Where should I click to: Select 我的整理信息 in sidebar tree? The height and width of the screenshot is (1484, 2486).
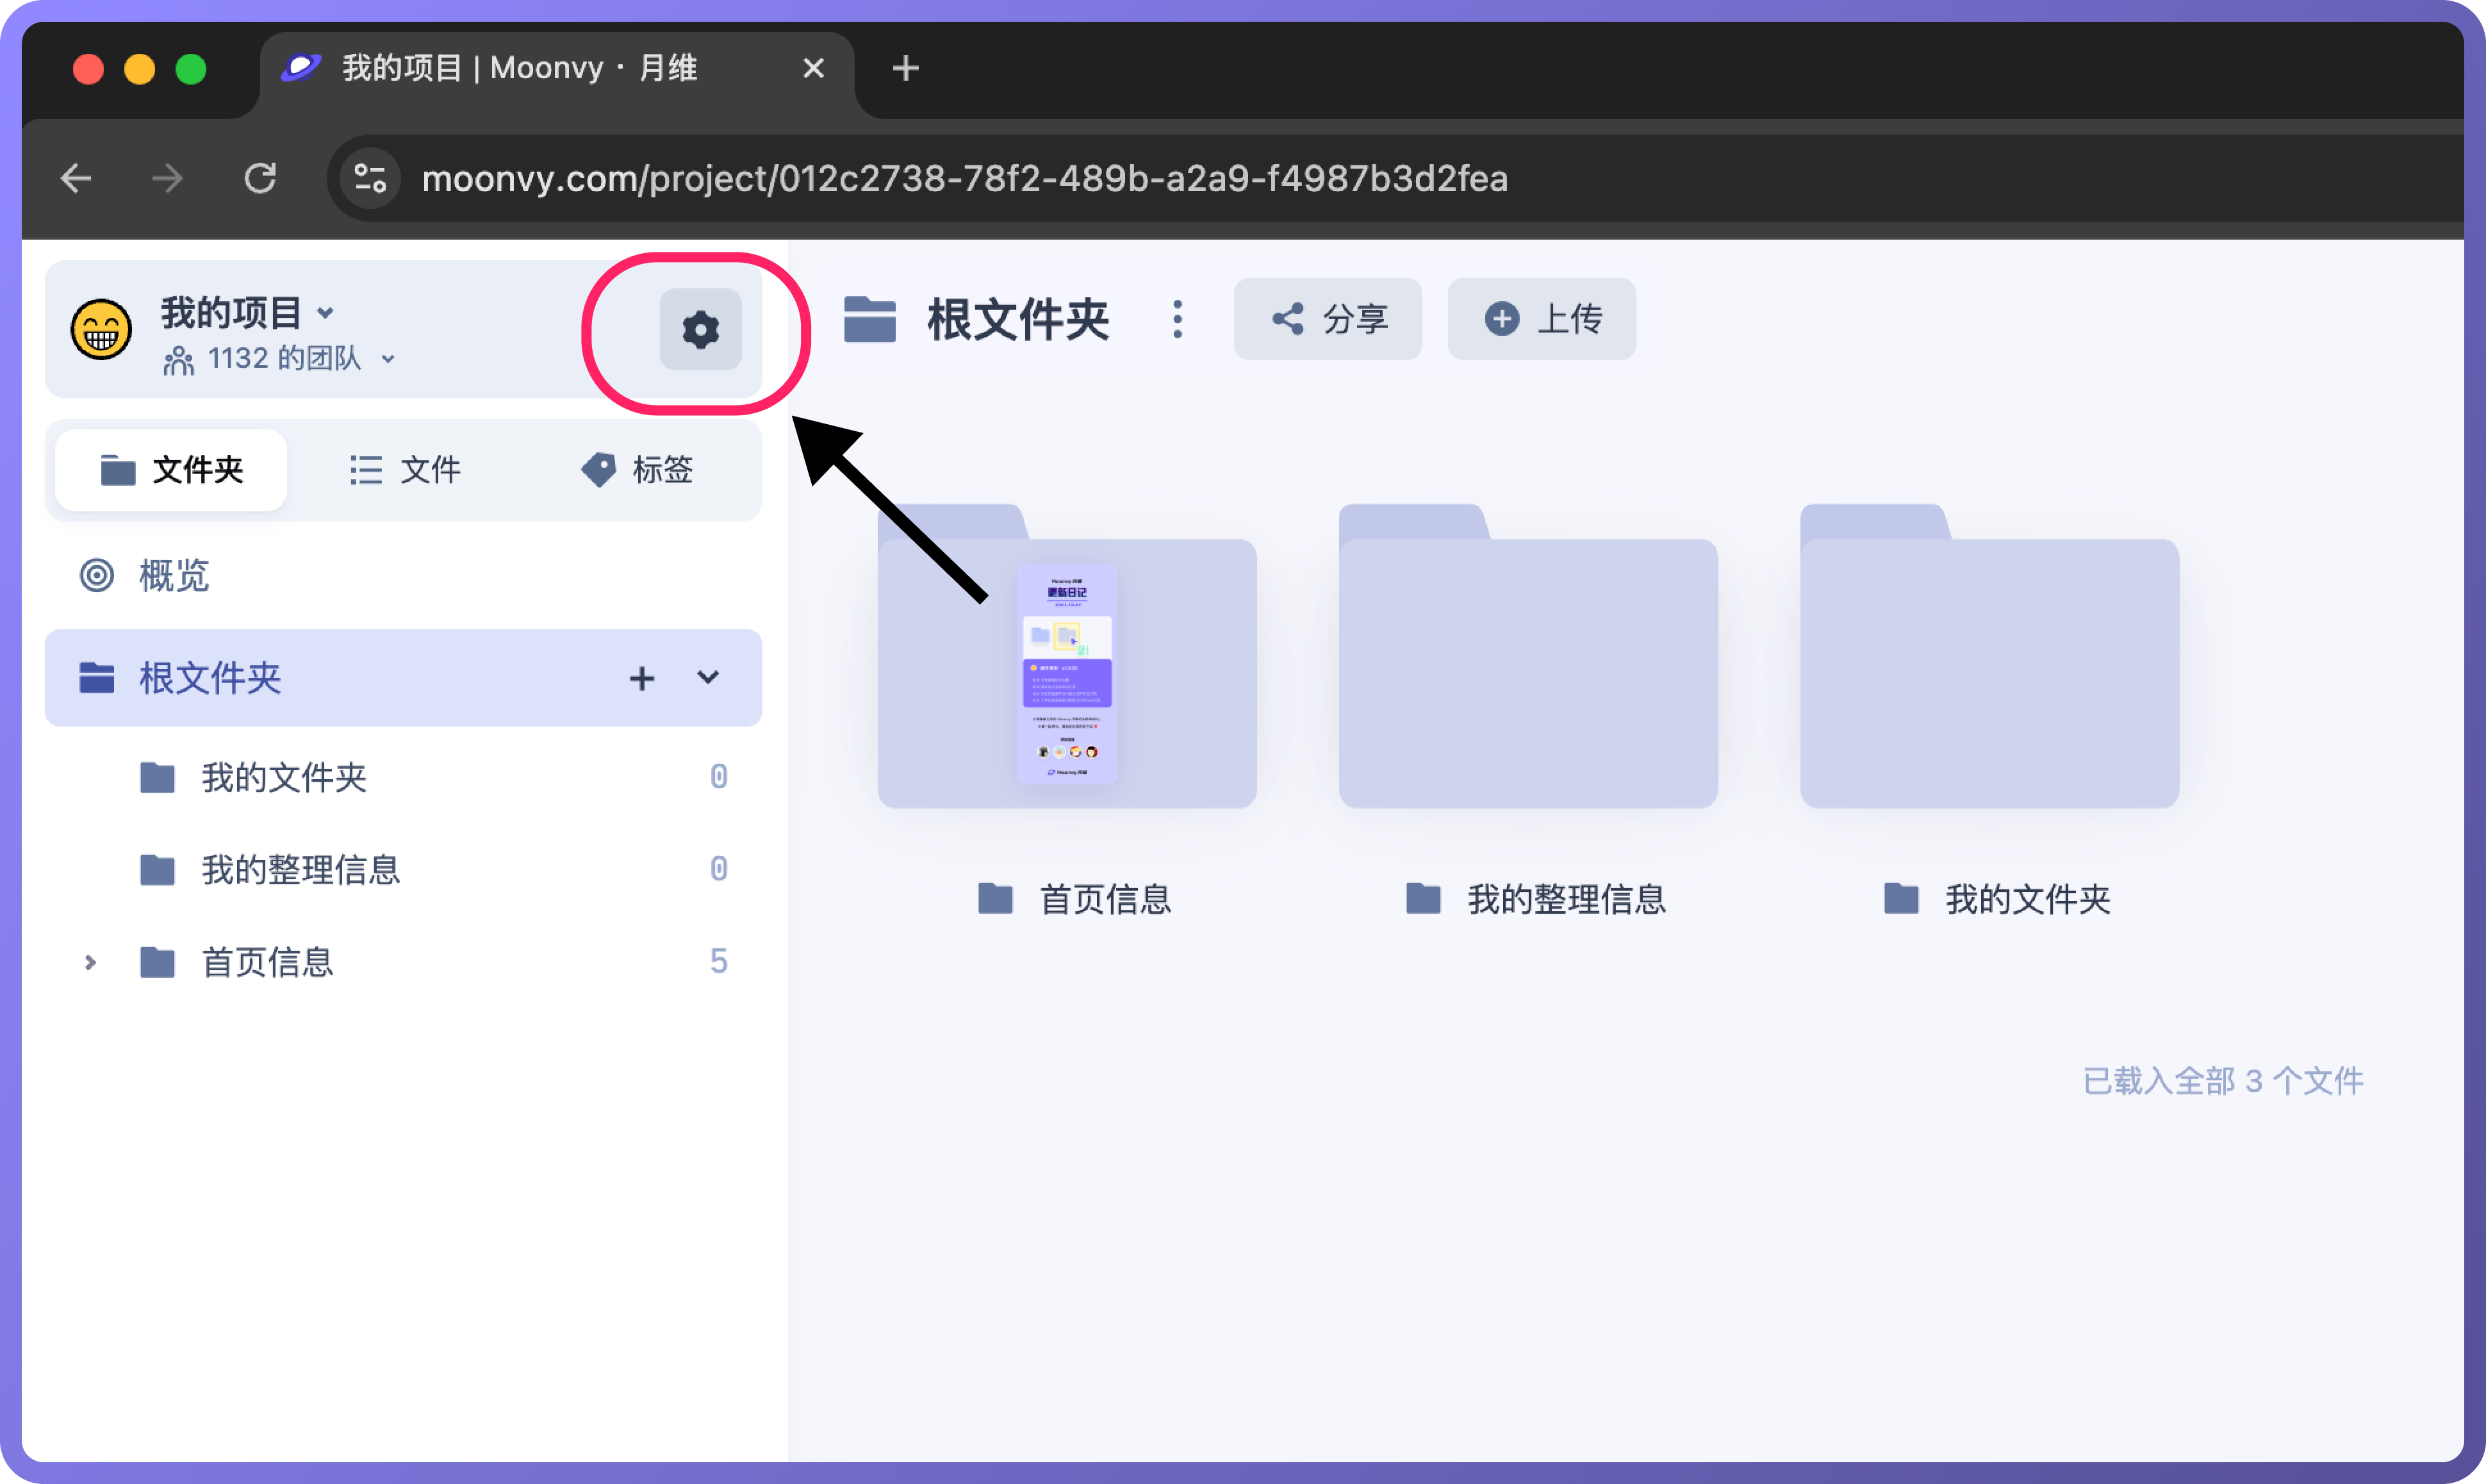(300, 869)
